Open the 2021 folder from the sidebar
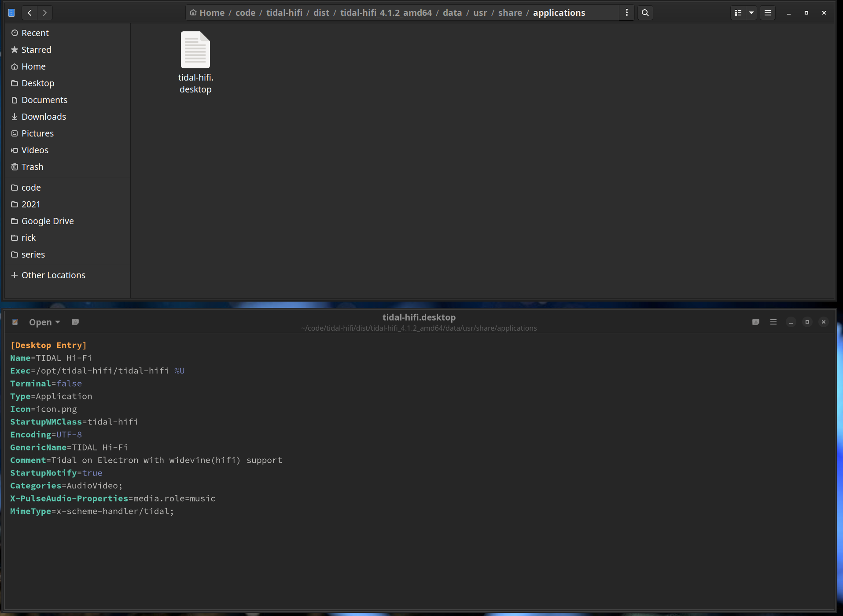 pos(30,204)
